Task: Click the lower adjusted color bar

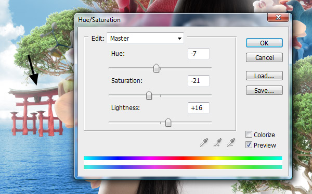Action: [x=183, y=167]
